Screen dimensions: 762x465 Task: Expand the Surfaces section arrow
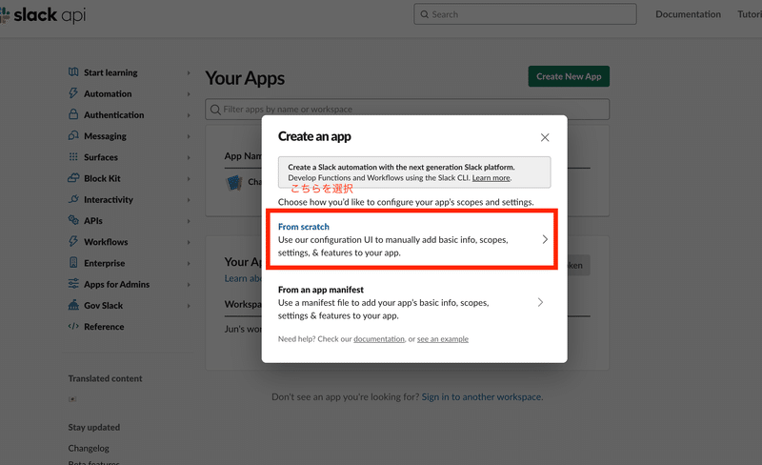click(x=189, y=157)
